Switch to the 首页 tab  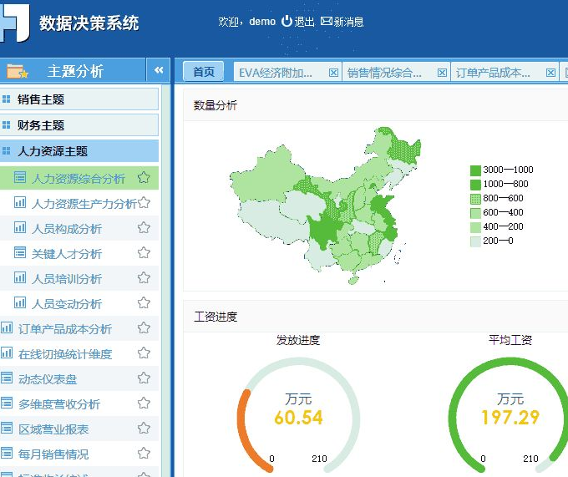click(x=203, y=72)
